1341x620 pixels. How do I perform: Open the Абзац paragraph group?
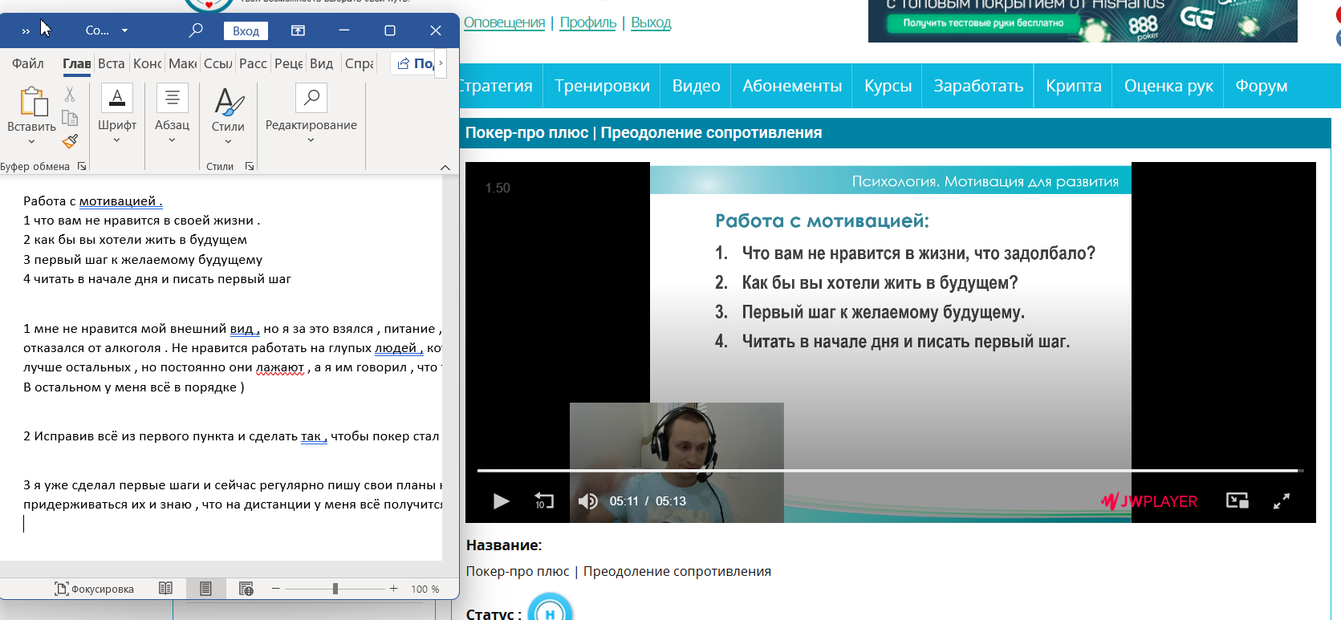click(172, 114)
